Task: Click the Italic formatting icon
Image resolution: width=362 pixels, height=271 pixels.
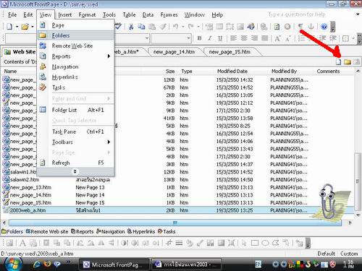Action: click(x=210, y=38)
